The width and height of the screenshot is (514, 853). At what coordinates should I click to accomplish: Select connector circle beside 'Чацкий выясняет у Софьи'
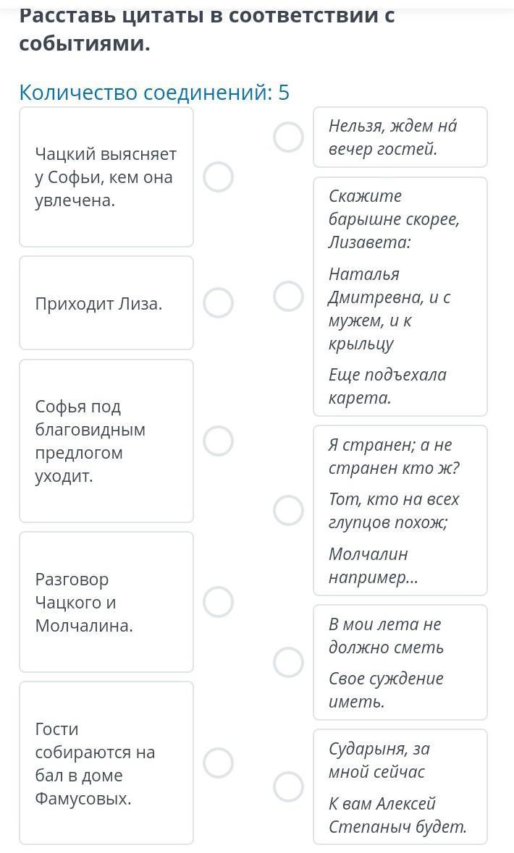[219, 177]
